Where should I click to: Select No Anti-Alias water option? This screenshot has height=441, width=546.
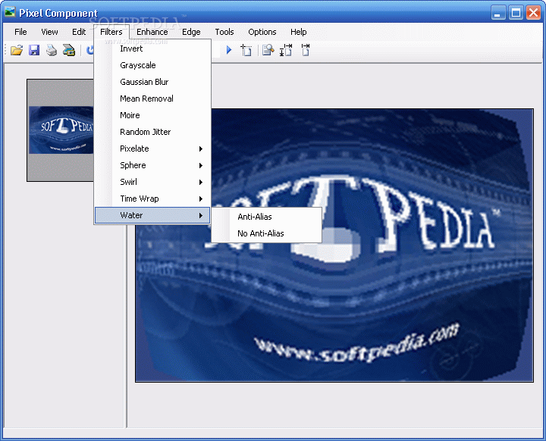pos(266,233)
